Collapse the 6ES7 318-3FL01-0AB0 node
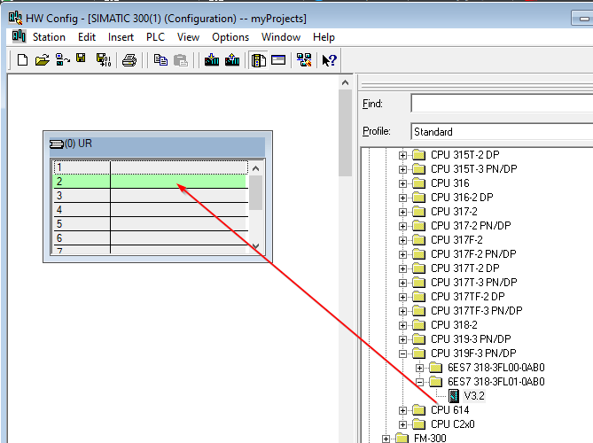593x443 pixels. click(420, 382)
